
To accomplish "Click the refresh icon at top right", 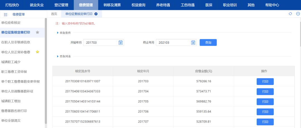I will [290, 14].
